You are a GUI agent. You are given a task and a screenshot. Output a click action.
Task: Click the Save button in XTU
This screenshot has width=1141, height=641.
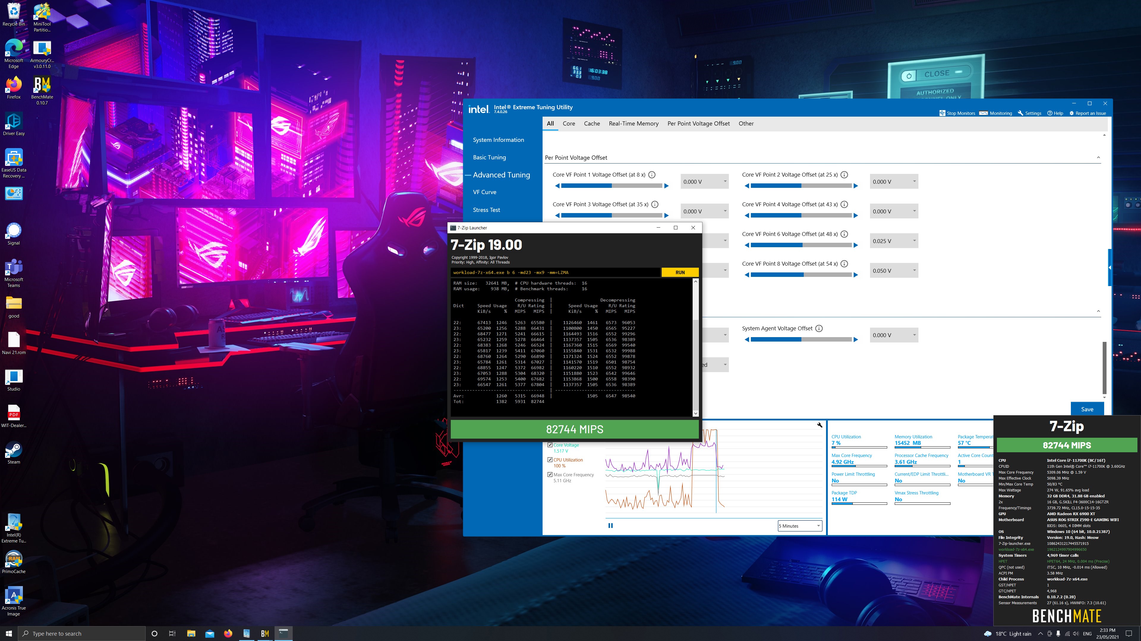click(x=1087, y=409)
